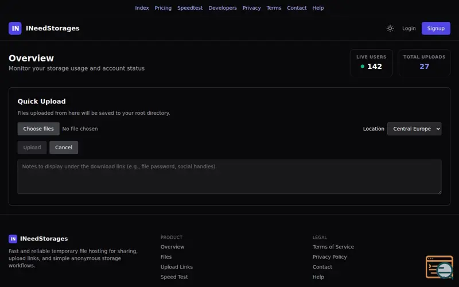
Task: Toggle the sun theme icon
Action: pyautogui.click(x=390, y=28)
